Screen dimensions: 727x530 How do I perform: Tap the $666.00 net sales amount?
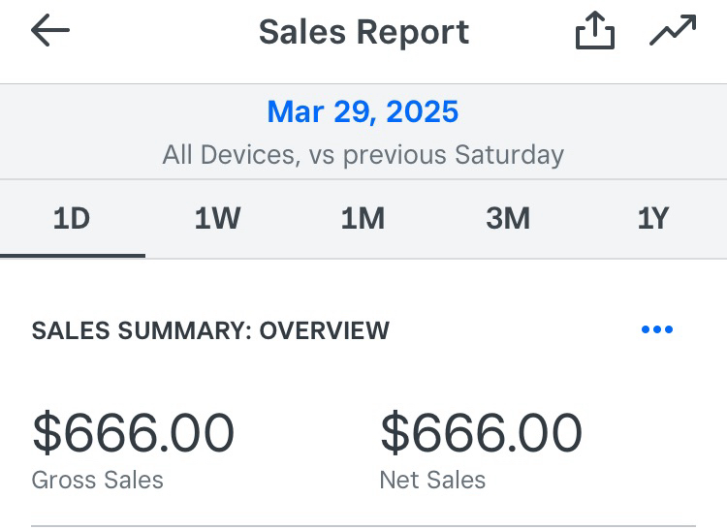point(481,432)
